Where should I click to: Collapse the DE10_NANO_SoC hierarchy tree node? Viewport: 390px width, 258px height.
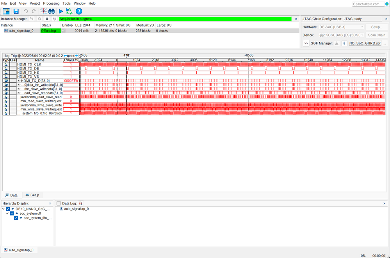[3, 209]
